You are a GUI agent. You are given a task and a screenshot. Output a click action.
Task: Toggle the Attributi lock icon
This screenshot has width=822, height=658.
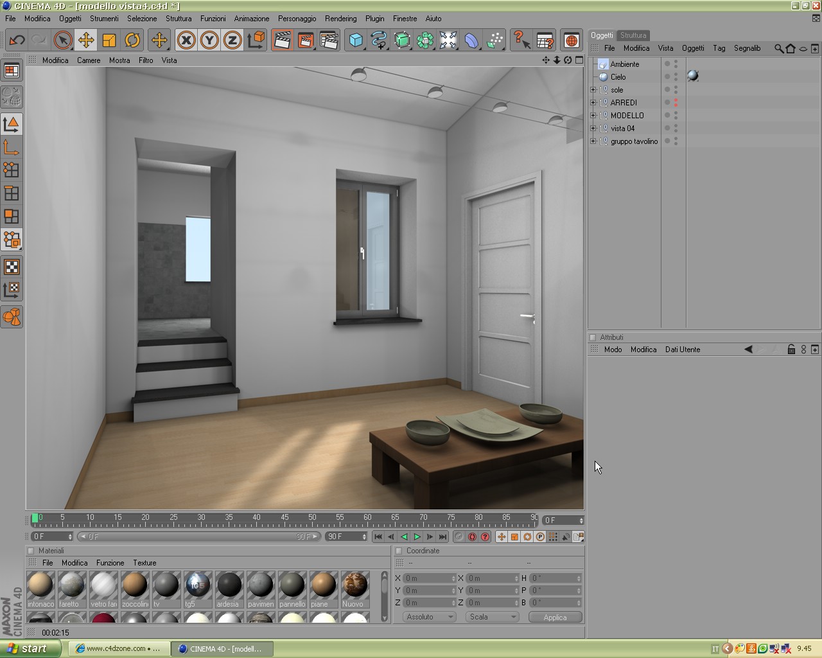[791, 350]
